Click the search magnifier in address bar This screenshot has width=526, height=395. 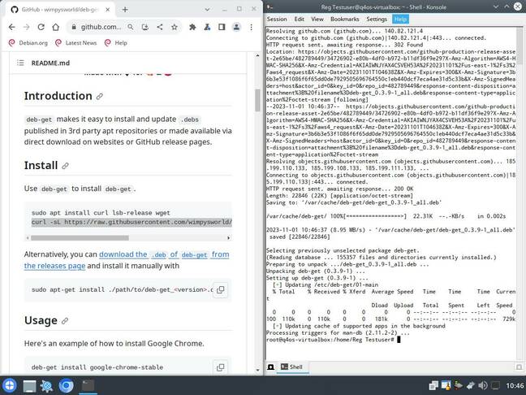(131, 27)
